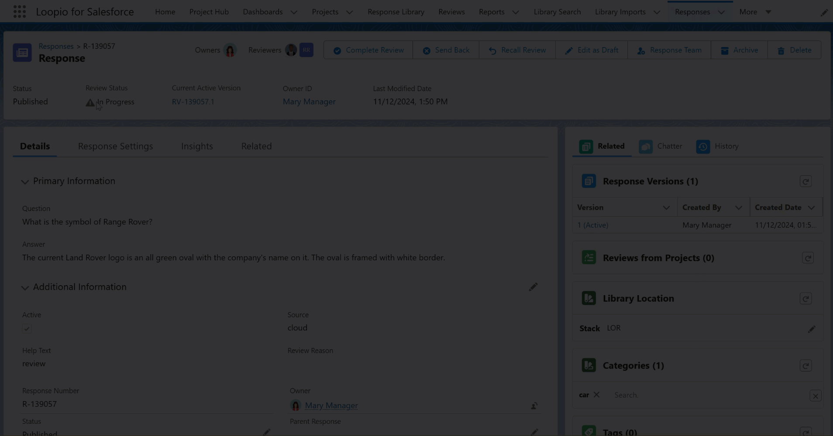Collapse the Additional Information section
833x436 pixels.
click(25, 288)
